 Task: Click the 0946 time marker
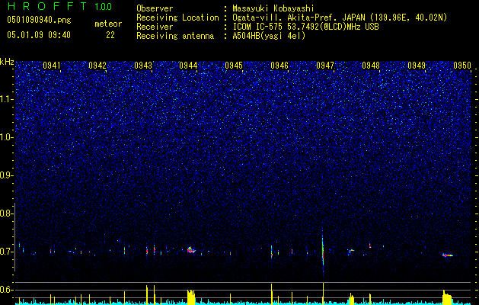[x=279, y=66]
